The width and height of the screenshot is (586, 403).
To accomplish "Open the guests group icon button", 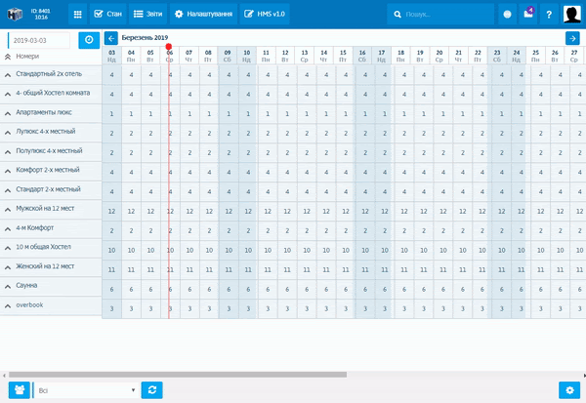I will [x=19, y=389].
